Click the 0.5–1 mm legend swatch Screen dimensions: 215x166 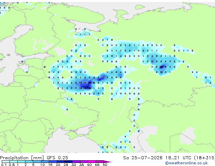tap(14, 162)
